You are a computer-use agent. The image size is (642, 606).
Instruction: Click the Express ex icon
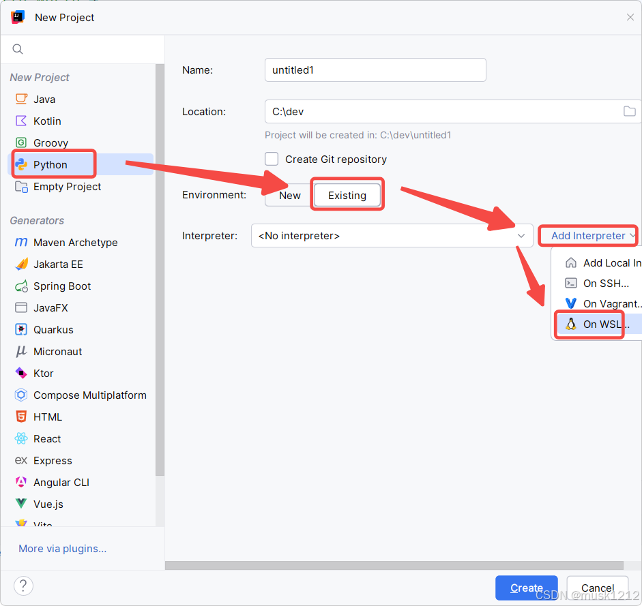(x=21, y=460)
